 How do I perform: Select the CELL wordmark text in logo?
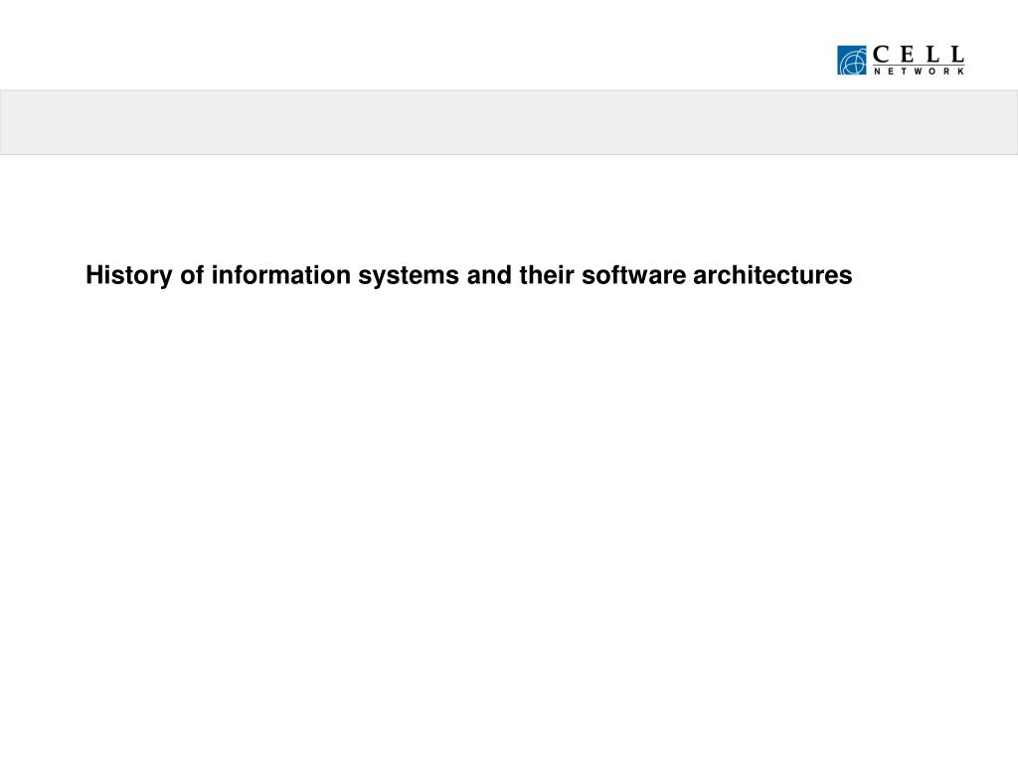point(919,54)
